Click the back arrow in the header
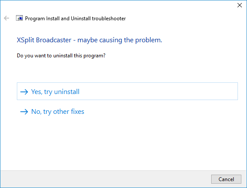Screen dimensions: 247x188 click(x=6, y=18)
